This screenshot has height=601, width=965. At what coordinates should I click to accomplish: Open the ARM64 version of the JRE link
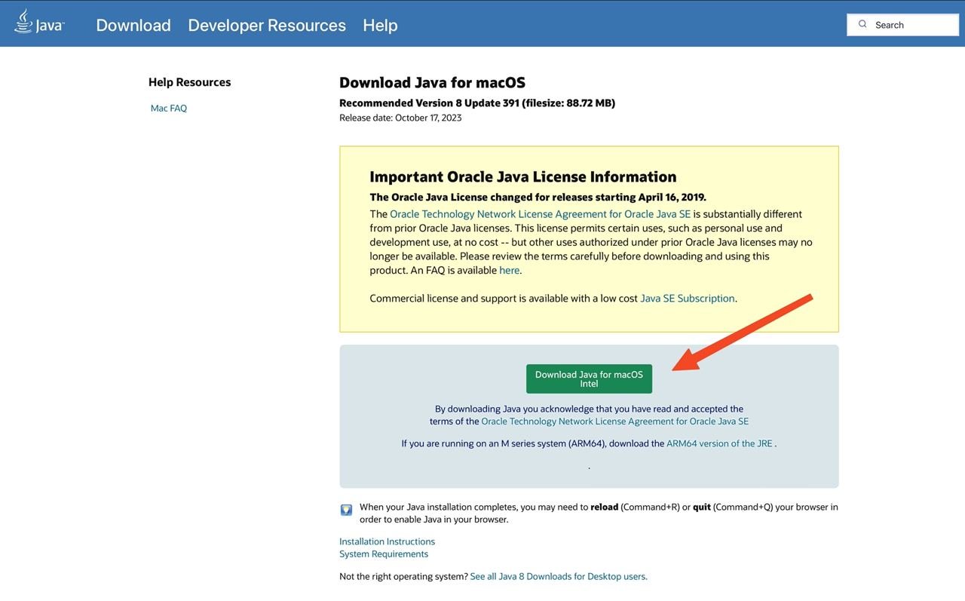point(719,443)
